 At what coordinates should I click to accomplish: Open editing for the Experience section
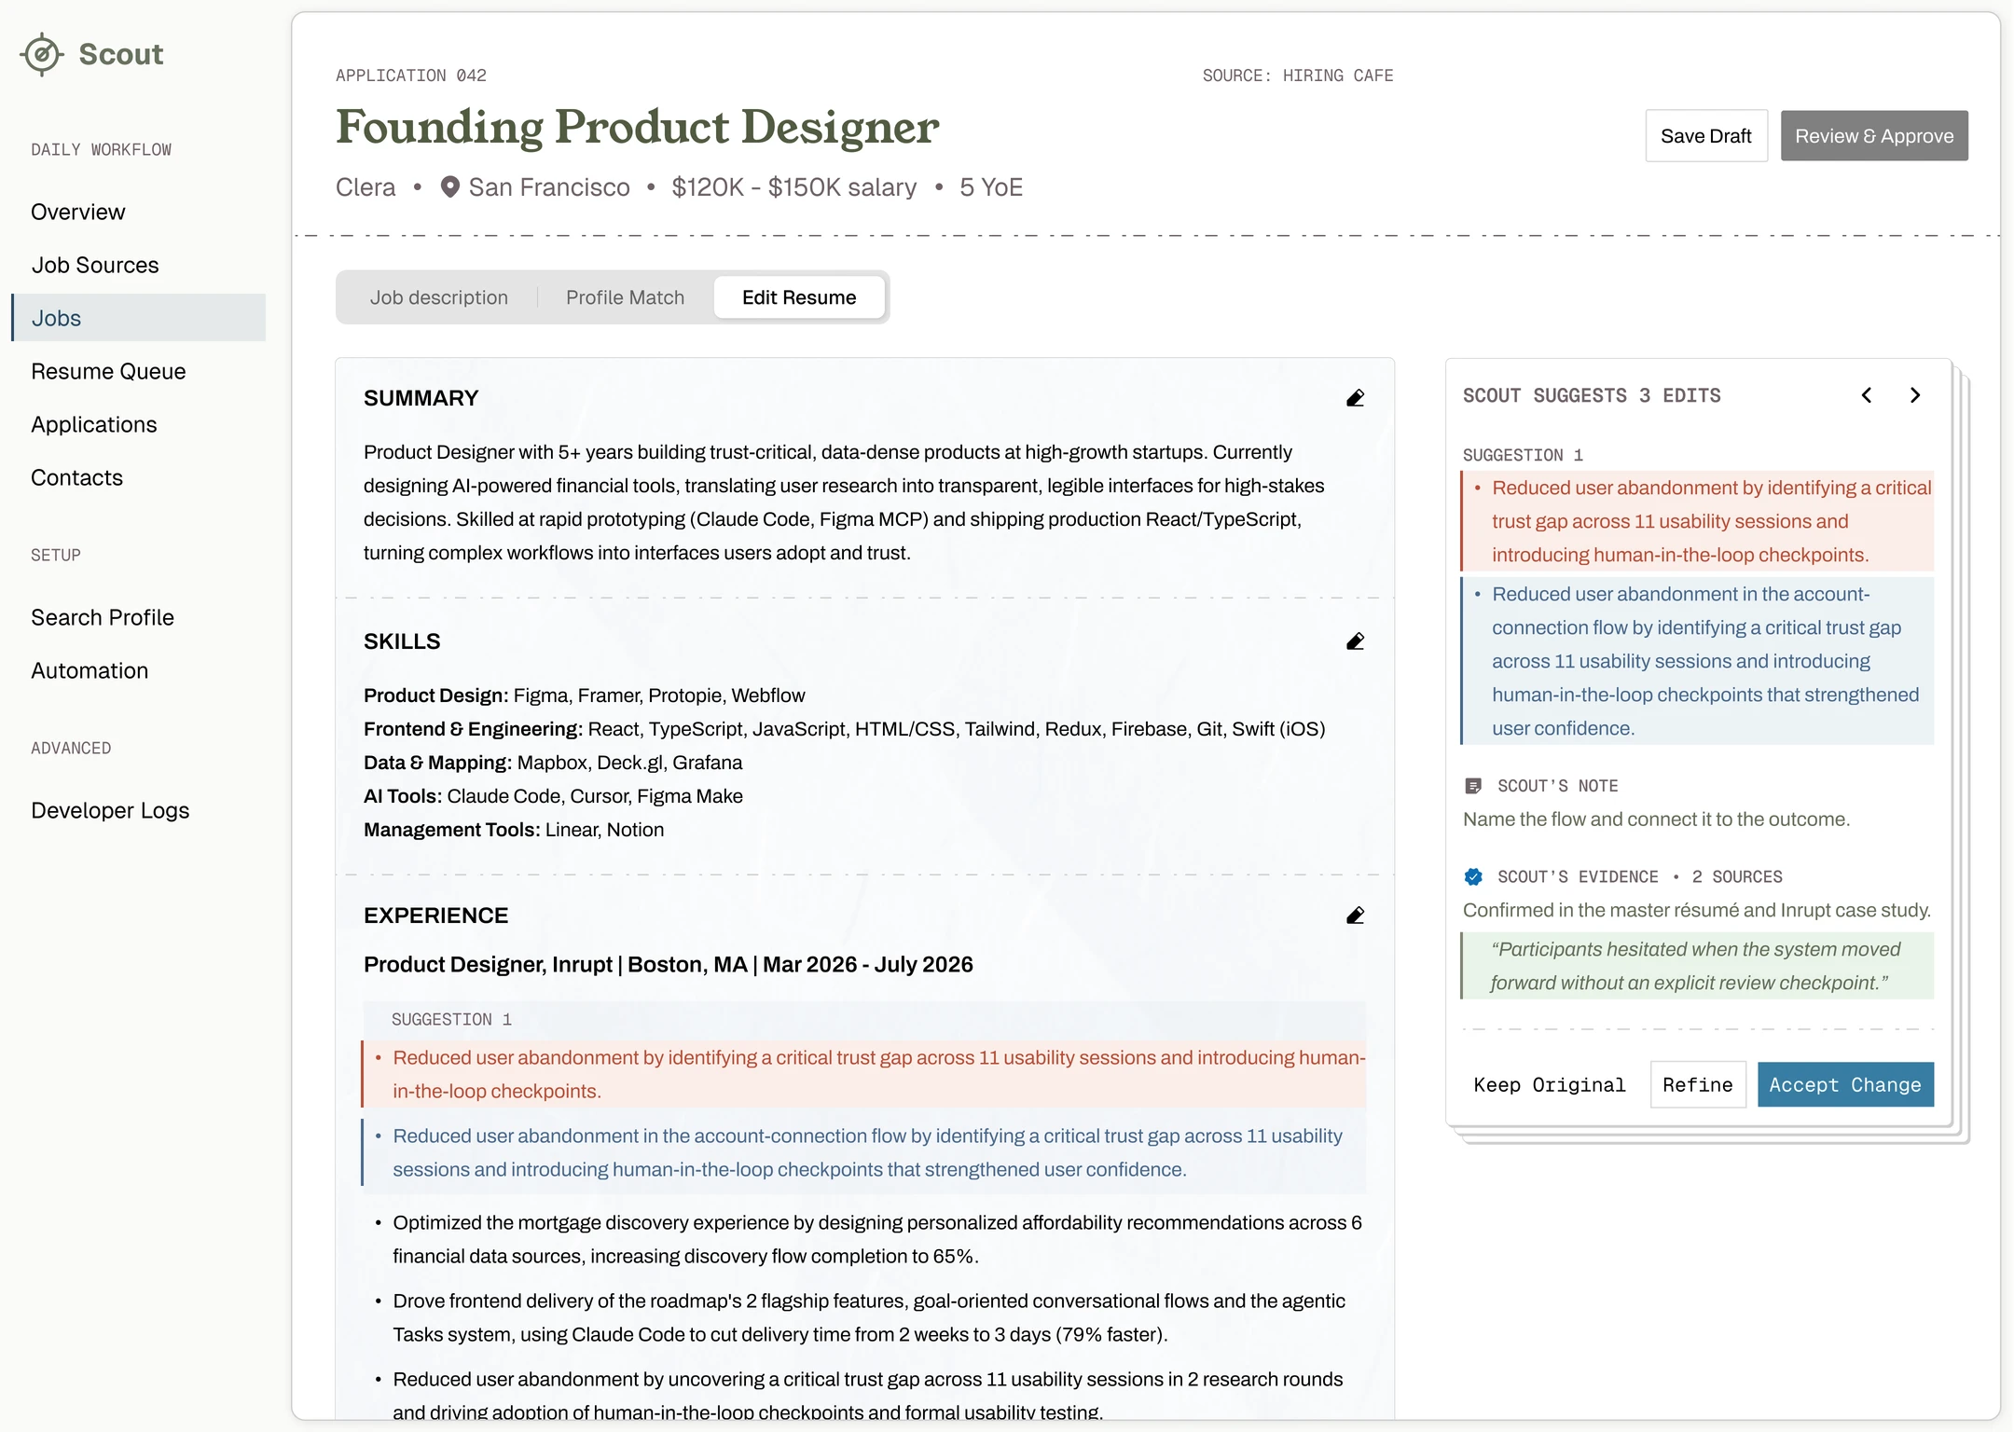tap(1355, 916)
